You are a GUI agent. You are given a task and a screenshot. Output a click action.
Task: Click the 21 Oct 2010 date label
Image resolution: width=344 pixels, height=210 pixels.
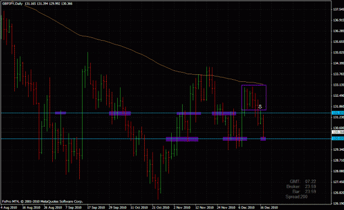click(161, 207)
